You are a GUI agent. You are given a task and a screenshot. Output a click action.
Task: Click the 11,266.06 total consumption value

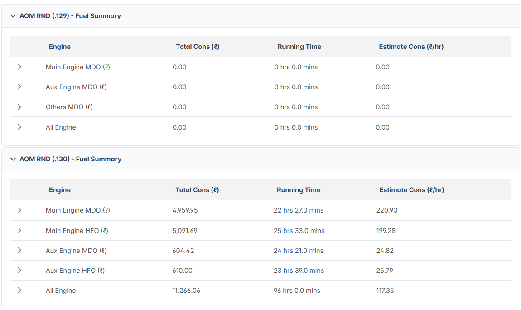point(186,291)
